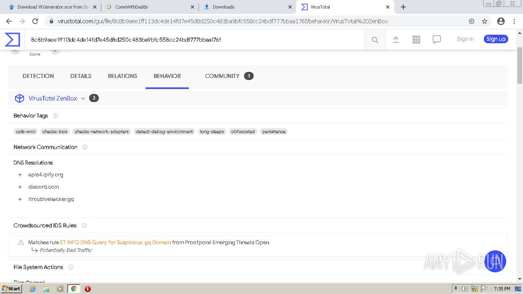The image size is (523, 294).
Task: Switch to the RELATIONS tab
Action: pyautogui.click(x=123, y=76)
